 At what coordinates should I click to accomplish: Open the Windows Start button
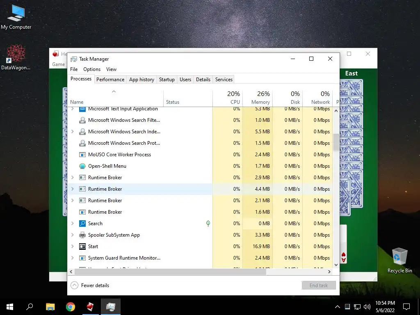pos(10,307)
